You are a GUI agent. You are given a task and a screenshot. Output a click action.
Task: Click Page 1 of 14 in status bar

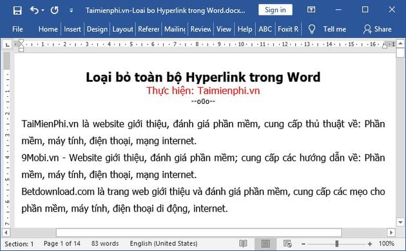[x=62, y=244]
